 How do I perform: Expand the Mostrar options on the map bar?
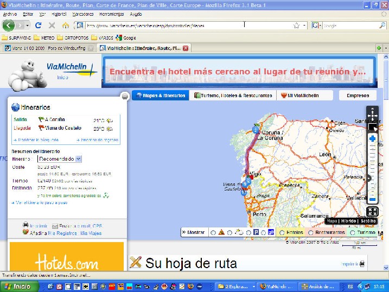click(x=194, y=232)
